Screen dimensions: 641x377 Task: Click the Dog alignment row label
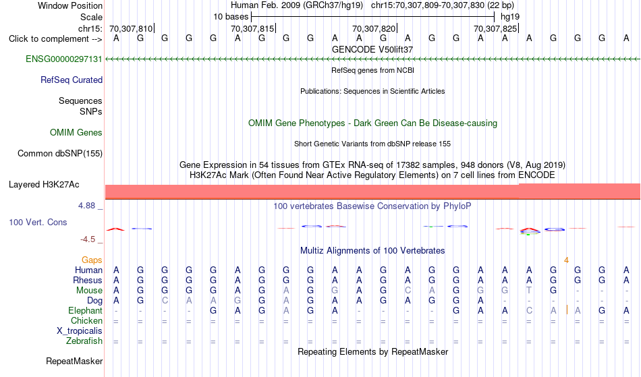click(95, 301)
